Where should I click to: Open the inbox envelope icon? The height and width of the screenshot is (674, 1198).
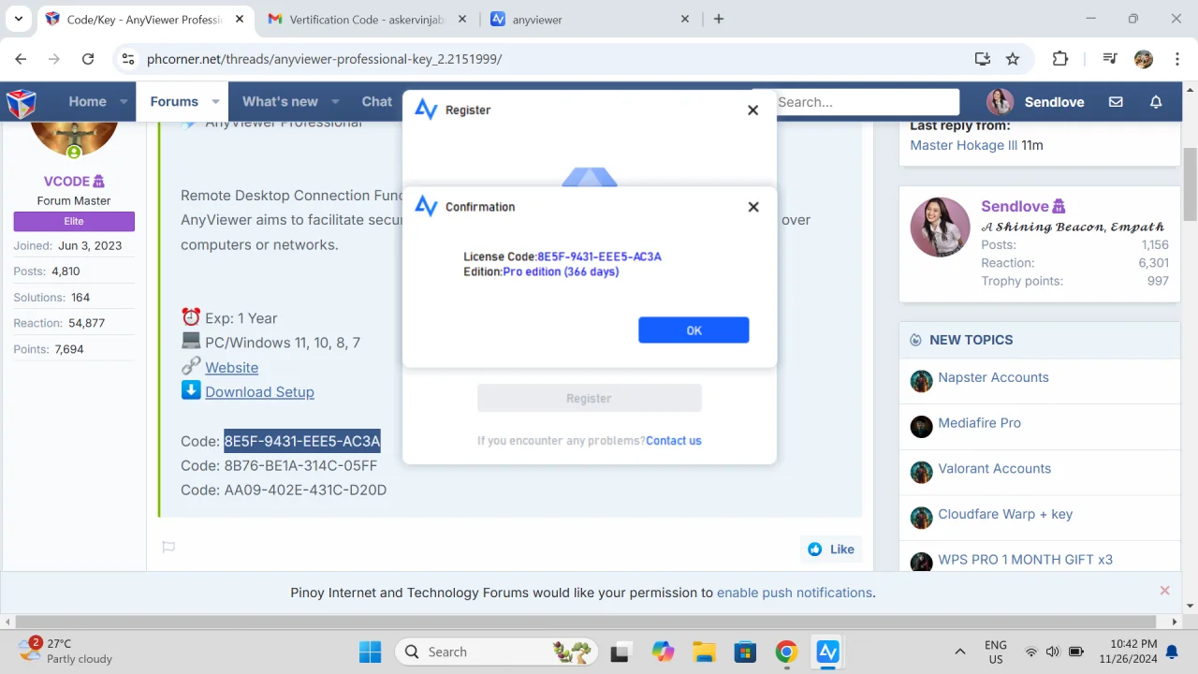1116,102
